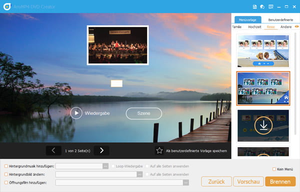Screen dimensions: 300x192
Task: Download the third template with download arrow
Action: (263, 125)
